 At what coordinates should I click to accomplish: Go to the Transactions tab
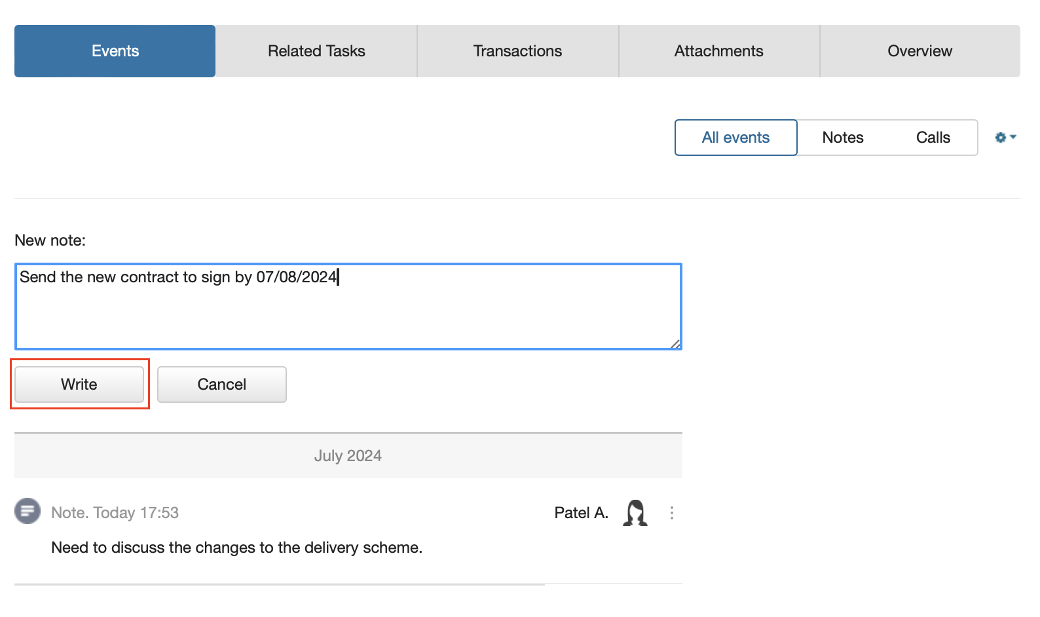click(517, 51)
